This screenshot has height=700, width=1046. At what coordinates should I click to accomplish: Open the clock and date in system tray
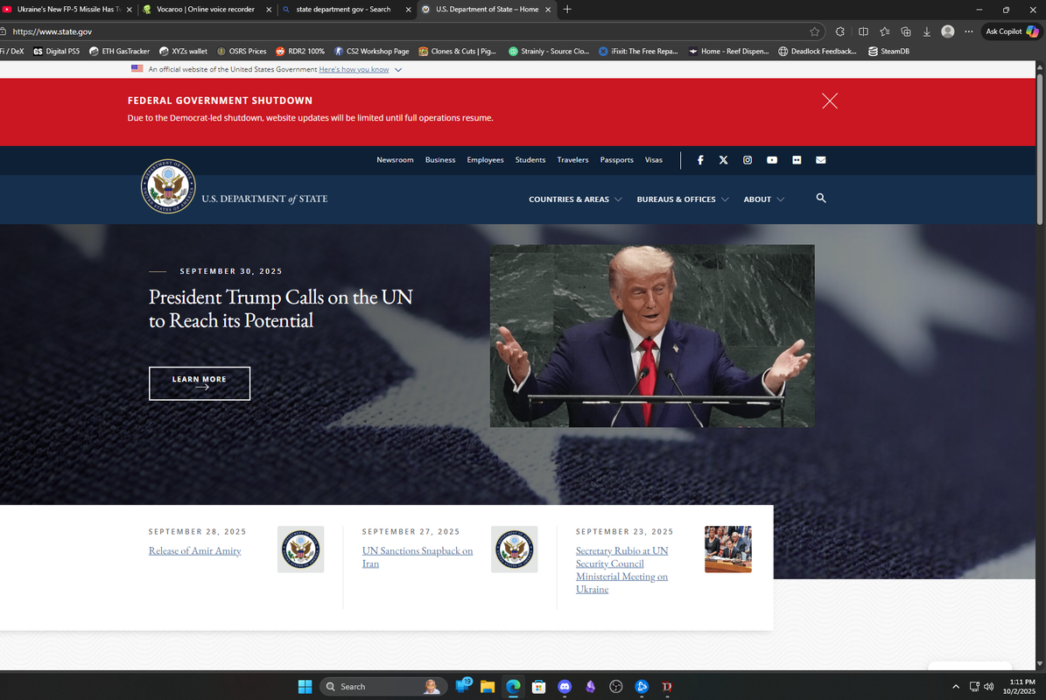(1021, 687)
